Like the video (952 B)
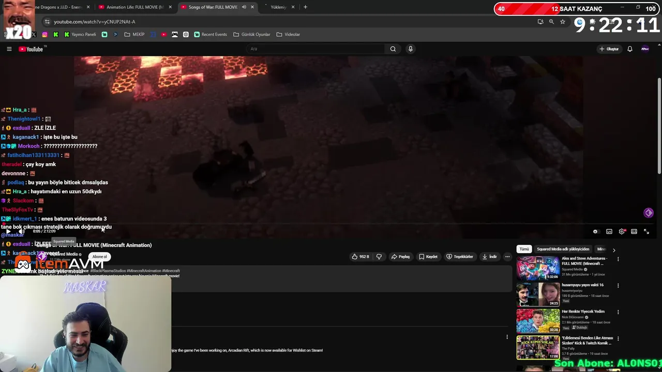 click(360, 257)
